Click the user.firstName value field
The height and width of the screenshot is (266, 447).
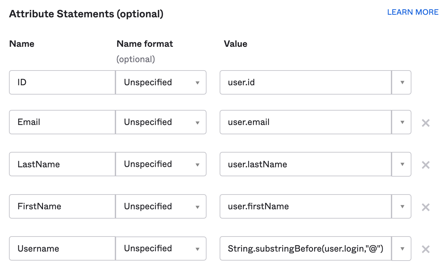(x=305, y=207)
